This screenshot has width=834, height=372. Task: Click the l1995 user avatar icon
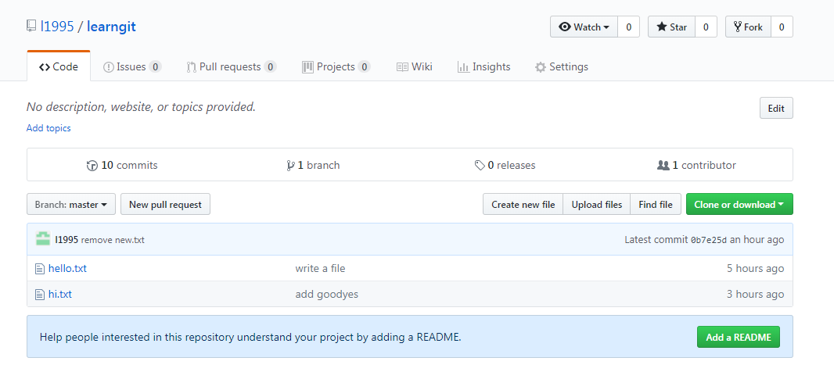tap(43, 239)
